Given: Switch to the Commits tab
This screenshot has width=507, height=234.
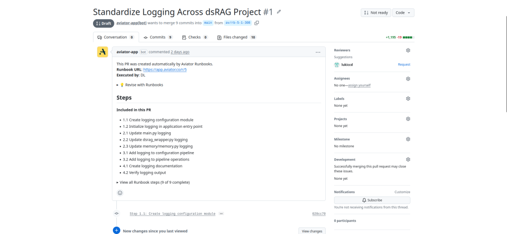Looking at the screenshot, I should coord(158,37).
